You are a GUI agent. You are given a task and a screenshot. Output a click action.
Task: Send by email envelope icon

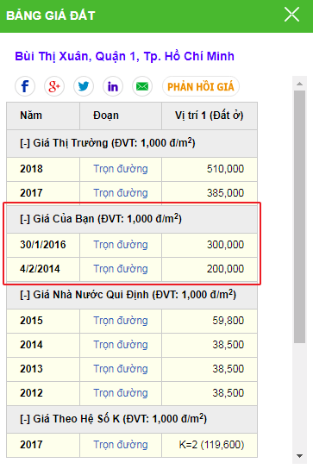pyautogui.click(x=142, y=87)
